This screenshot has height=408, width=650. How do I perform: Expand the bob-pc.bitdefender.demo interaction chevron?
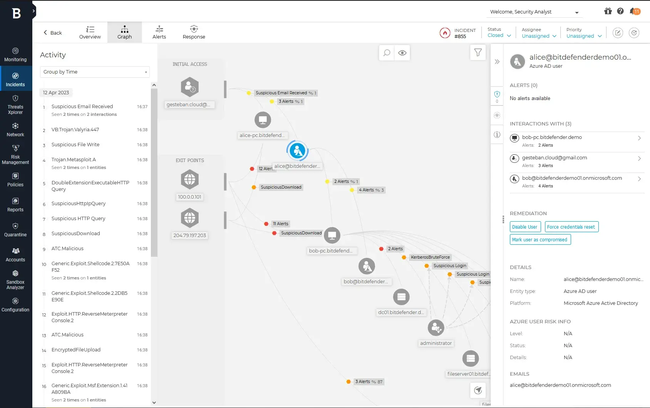point(639,138)
